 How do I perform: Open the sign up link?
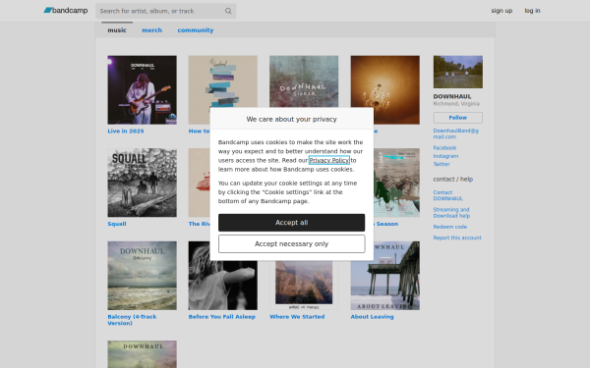click(x=501, y=11)
